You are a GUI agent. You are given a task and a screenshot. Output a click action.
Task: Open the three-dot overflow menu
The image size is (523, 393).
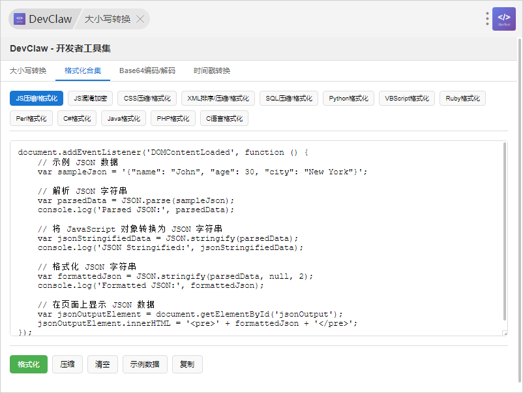[487, 19]
